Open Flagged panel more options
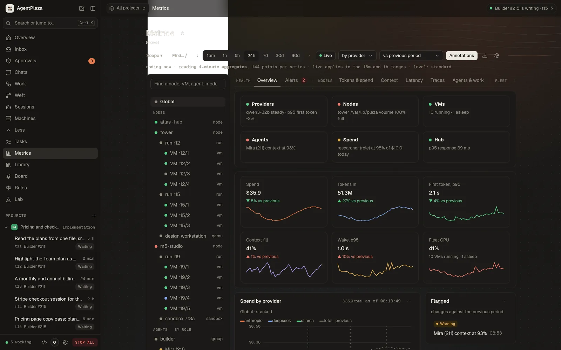Viewport: 561px width, 350px height. click(504, 301)
